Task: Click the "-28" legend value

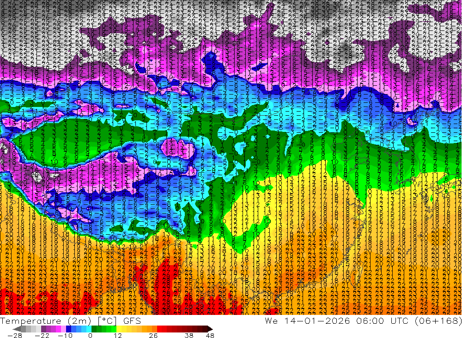Action: pyautogui.click(x=15, y=336)
